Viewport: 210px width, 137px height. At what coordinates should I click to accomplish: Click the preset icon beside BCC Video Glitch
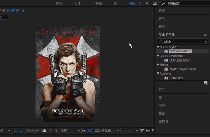[x=166, y=51]
